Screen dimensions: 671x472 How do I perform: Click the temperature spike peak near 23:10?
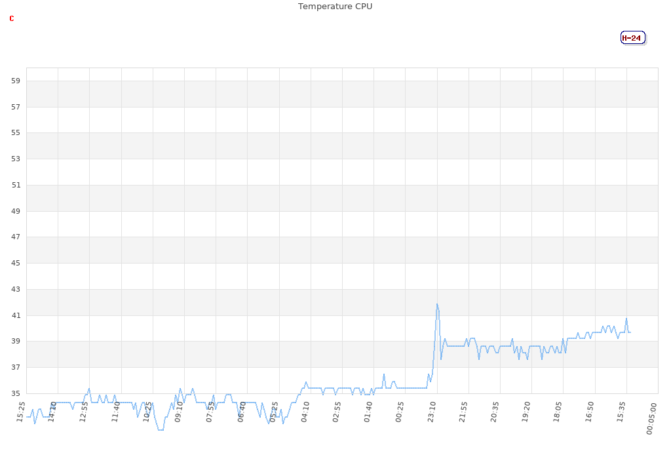pos(437,304)
